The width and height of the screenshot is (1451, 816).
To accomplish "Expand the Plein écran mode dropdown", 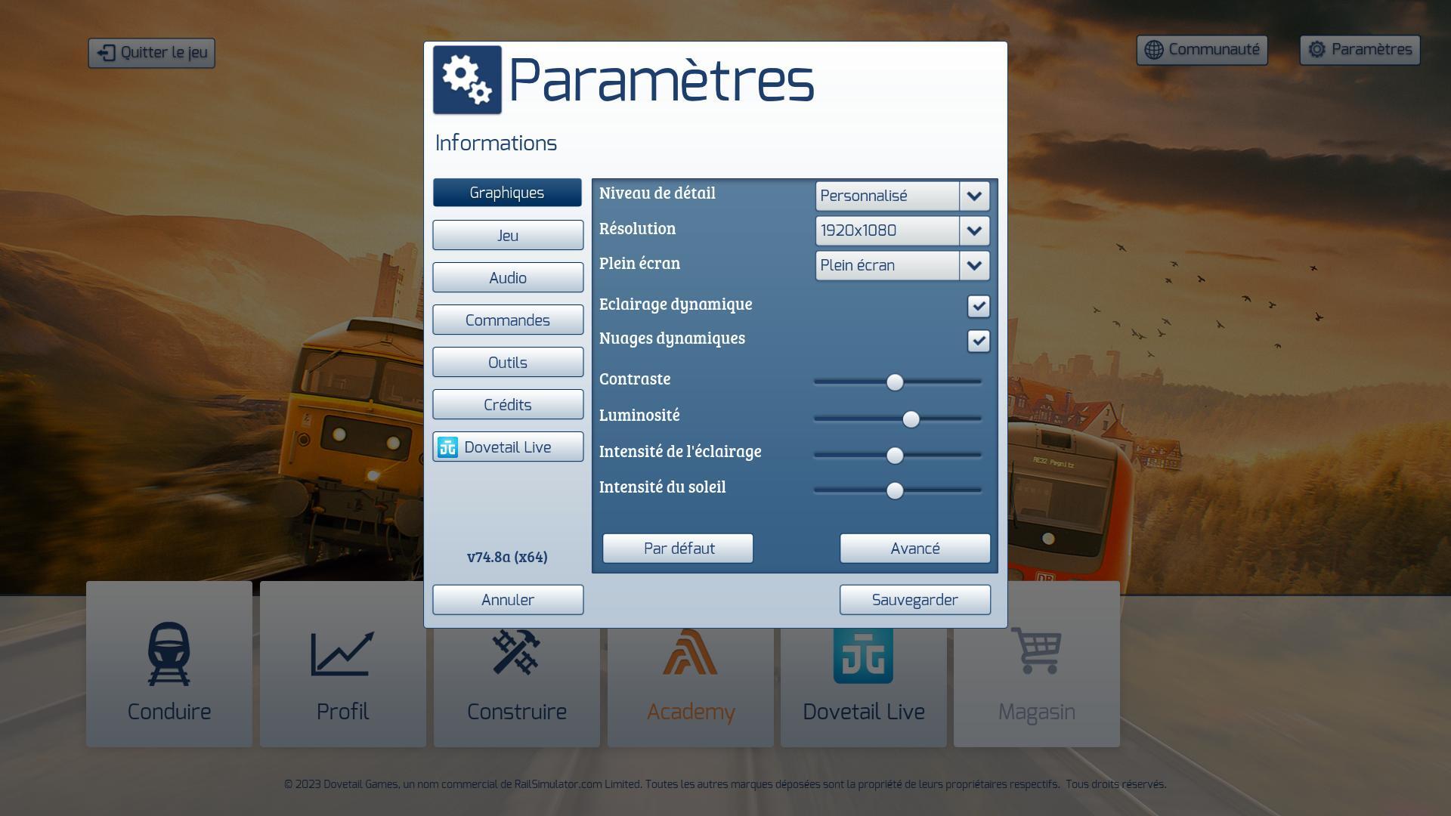I will tap(974, 265).
